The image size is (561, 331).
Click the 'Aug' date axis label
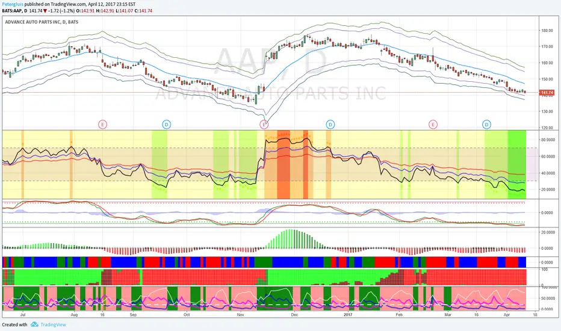coord(74,315)
